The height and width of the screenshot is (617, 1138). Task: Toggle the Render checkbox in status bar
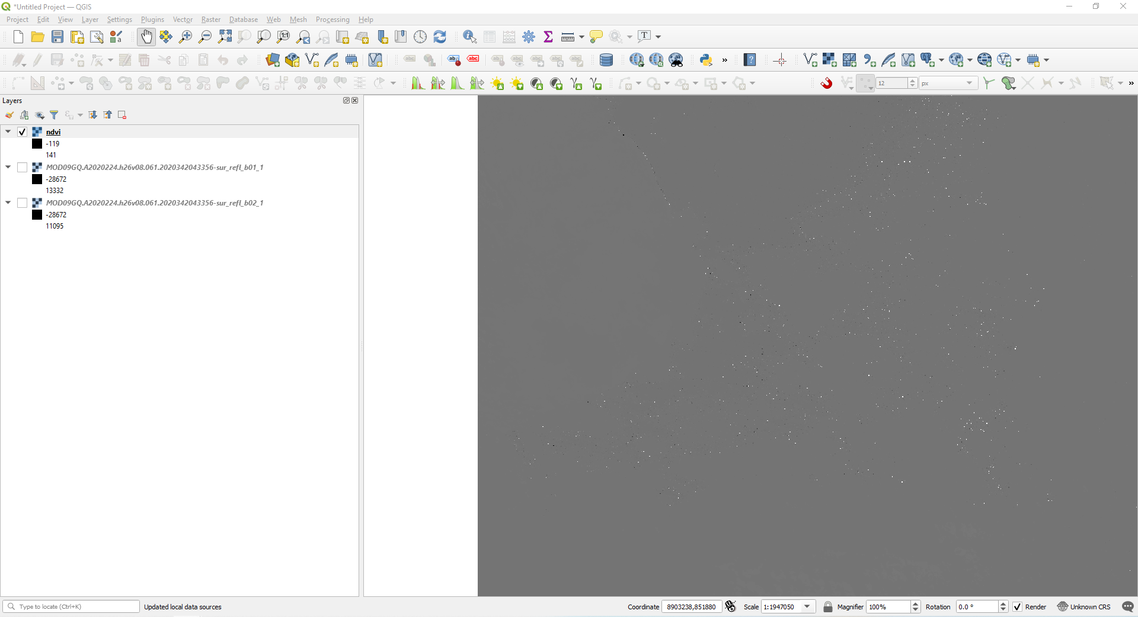pyautogui.click(x=1018, y=607)
